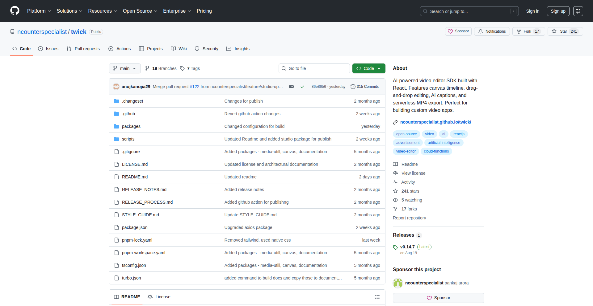Click the README.md file icon

[x=116, y=177]
